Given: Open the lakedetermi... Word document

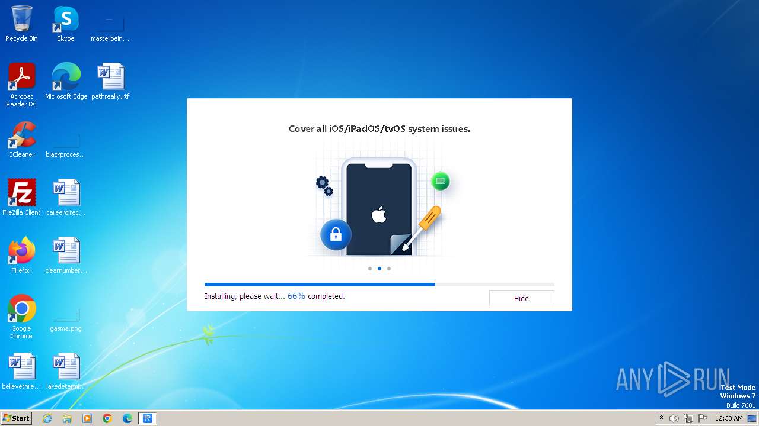Looking at the screenshot, I should click(x=66, y=372).
